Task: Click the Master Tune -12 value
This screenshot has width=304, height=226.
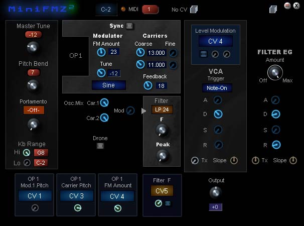Action: click(33, 35)
